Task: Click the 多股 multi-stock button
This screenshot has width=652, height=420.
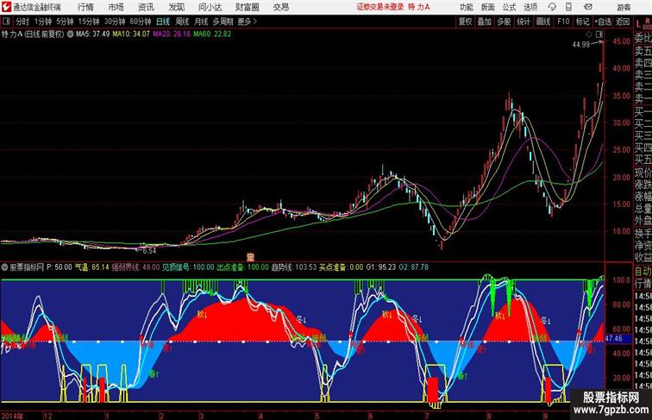Action: click(x=504, y=22)
